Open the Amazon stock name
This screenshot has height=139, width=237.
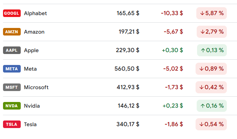click(x=34, y=32)
